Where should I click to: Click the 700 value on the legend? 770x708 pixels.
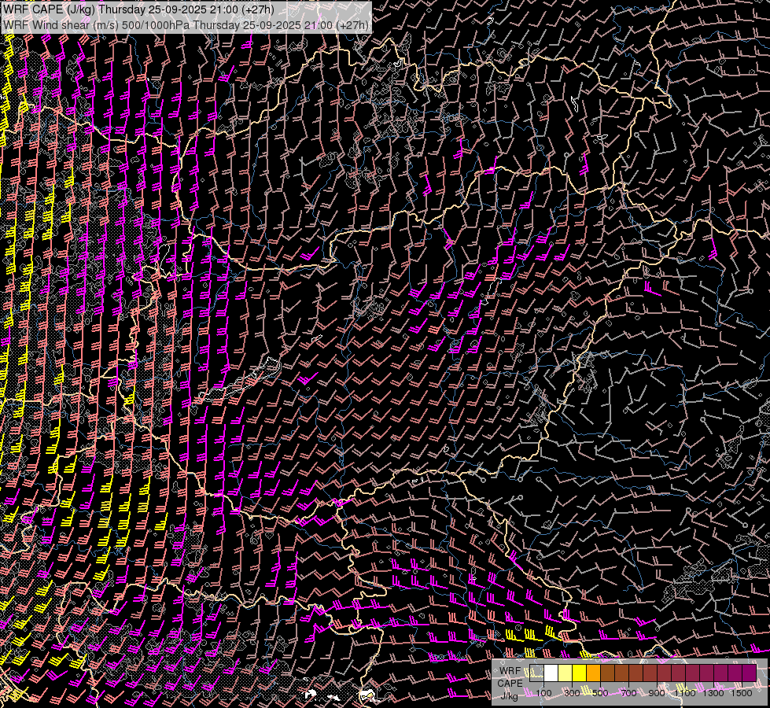(x=628, y=693)
